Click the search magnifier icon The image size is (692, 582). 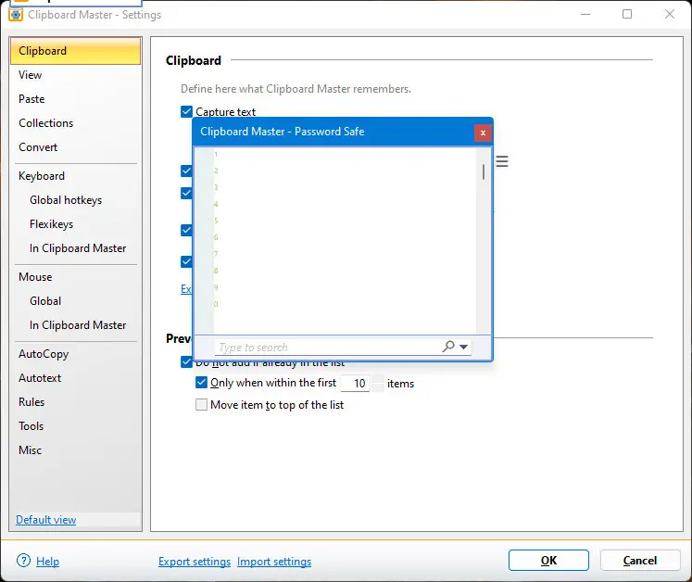448,347
